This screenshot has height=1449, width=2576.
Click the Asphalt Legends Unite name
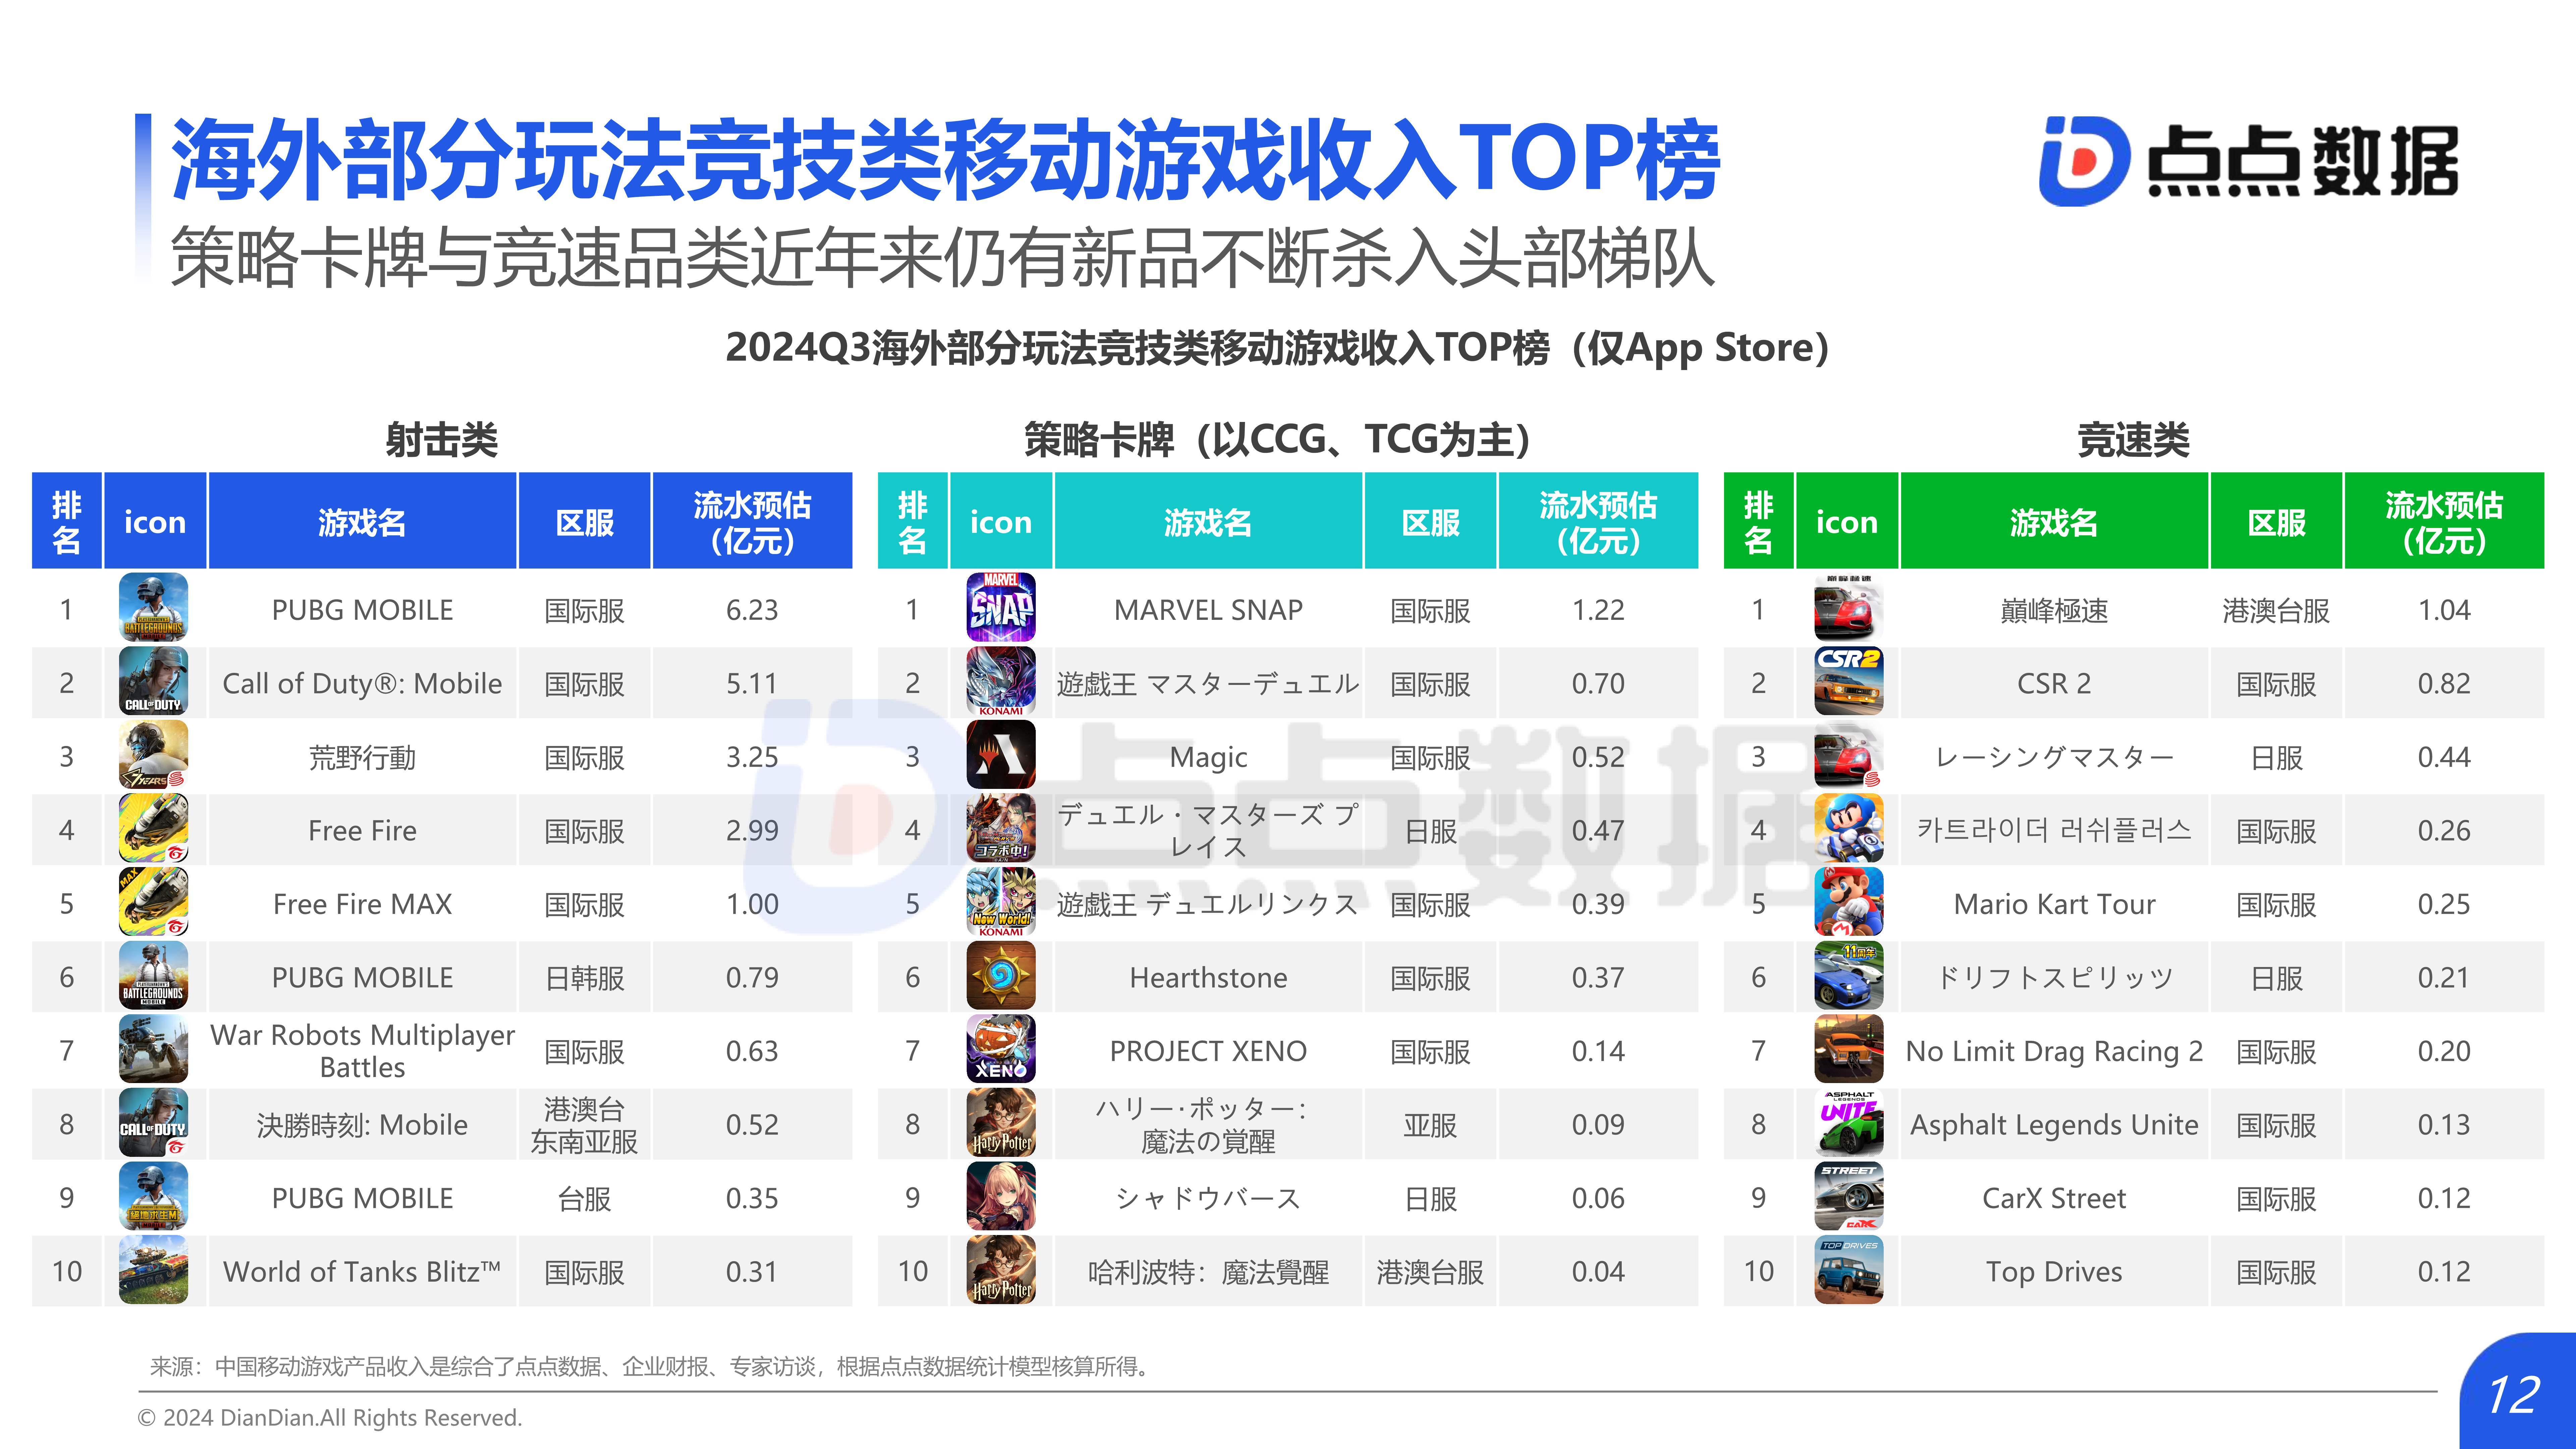[x=2054, y=1125]
